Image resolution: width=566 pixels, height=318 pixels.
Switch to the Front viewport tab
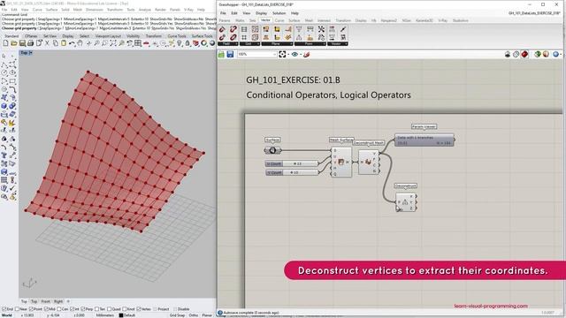pyautogui.click(x=45, y=301)
